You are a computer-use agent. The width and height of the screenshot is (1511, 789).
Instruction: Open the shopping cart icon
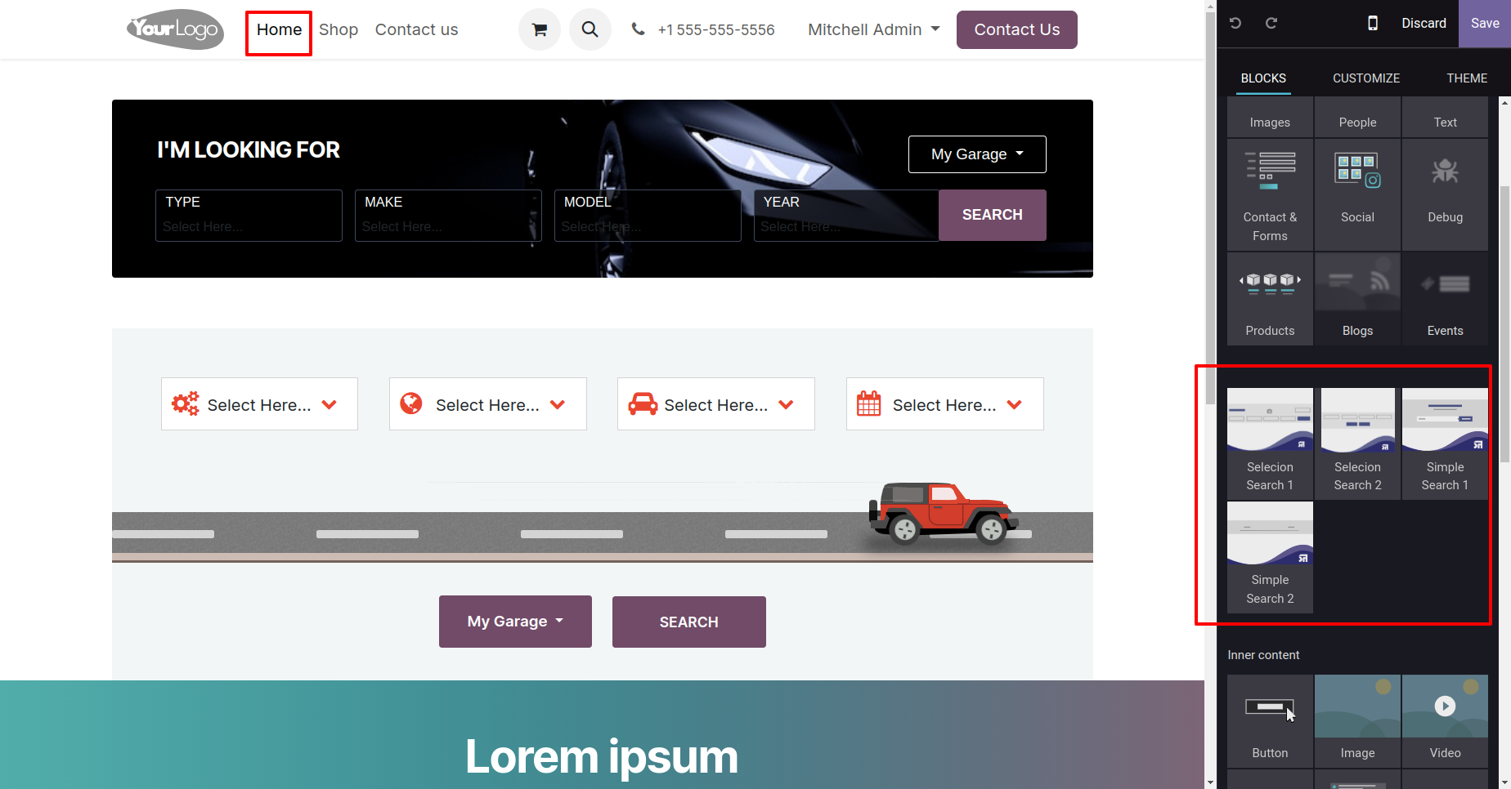point(540,29)
